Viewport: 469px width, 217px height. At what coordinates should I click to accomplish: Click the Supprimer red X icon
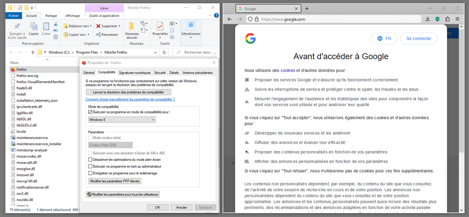click(98, 26)
